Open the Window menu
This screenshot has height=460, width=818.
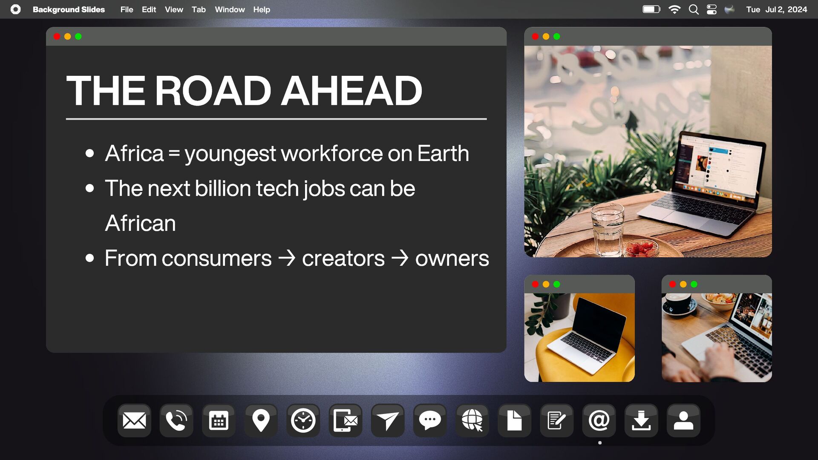pyautogui.click(x=230, y=9)
